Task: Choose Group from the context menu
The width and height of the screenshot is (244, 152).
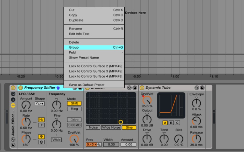Action: tap(94, 47)
